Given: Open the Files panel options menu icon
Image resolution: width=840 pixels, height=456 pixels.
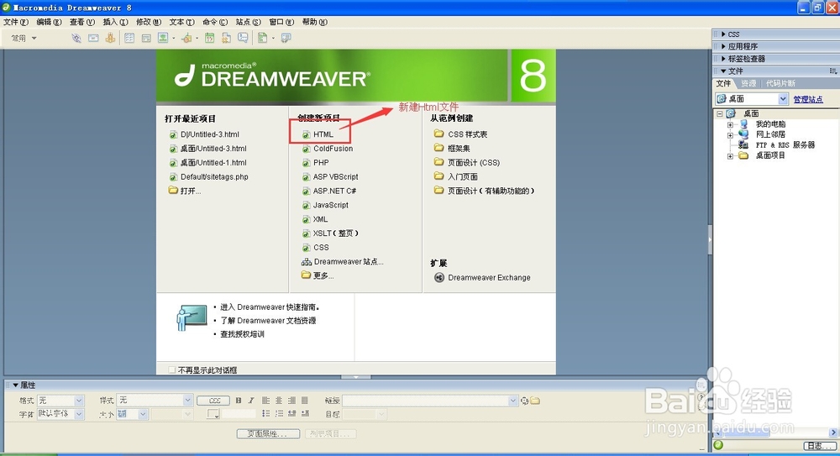Looking at the screenshot, I should tap(832, 71).
